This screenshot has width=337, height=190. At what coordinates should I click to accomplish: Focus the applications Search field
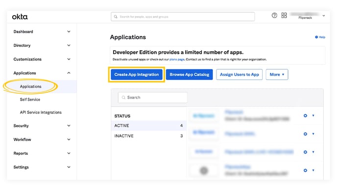coord(153,98)
